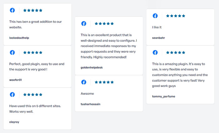Image resolution: width=219 pixels, height=133 pixels.
Task: Click five-star rating on seanbahr review
Action: point(176,16)
